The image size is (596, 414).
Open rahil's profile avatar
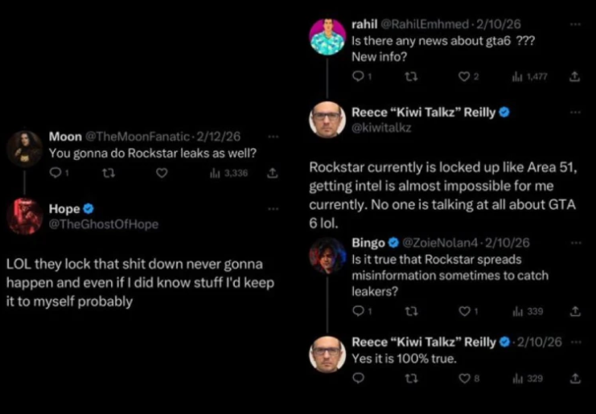pos(328,37)
